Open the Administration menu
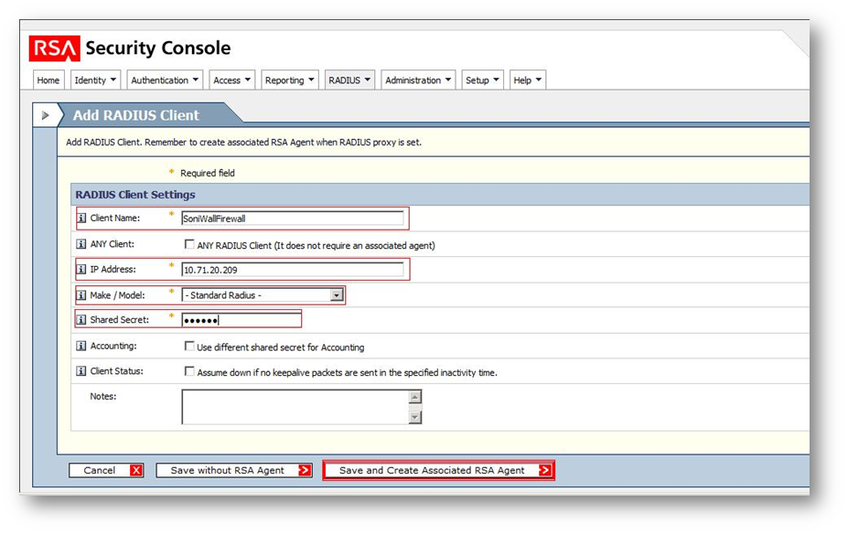The image size is (848, 534). pos(418,80)
